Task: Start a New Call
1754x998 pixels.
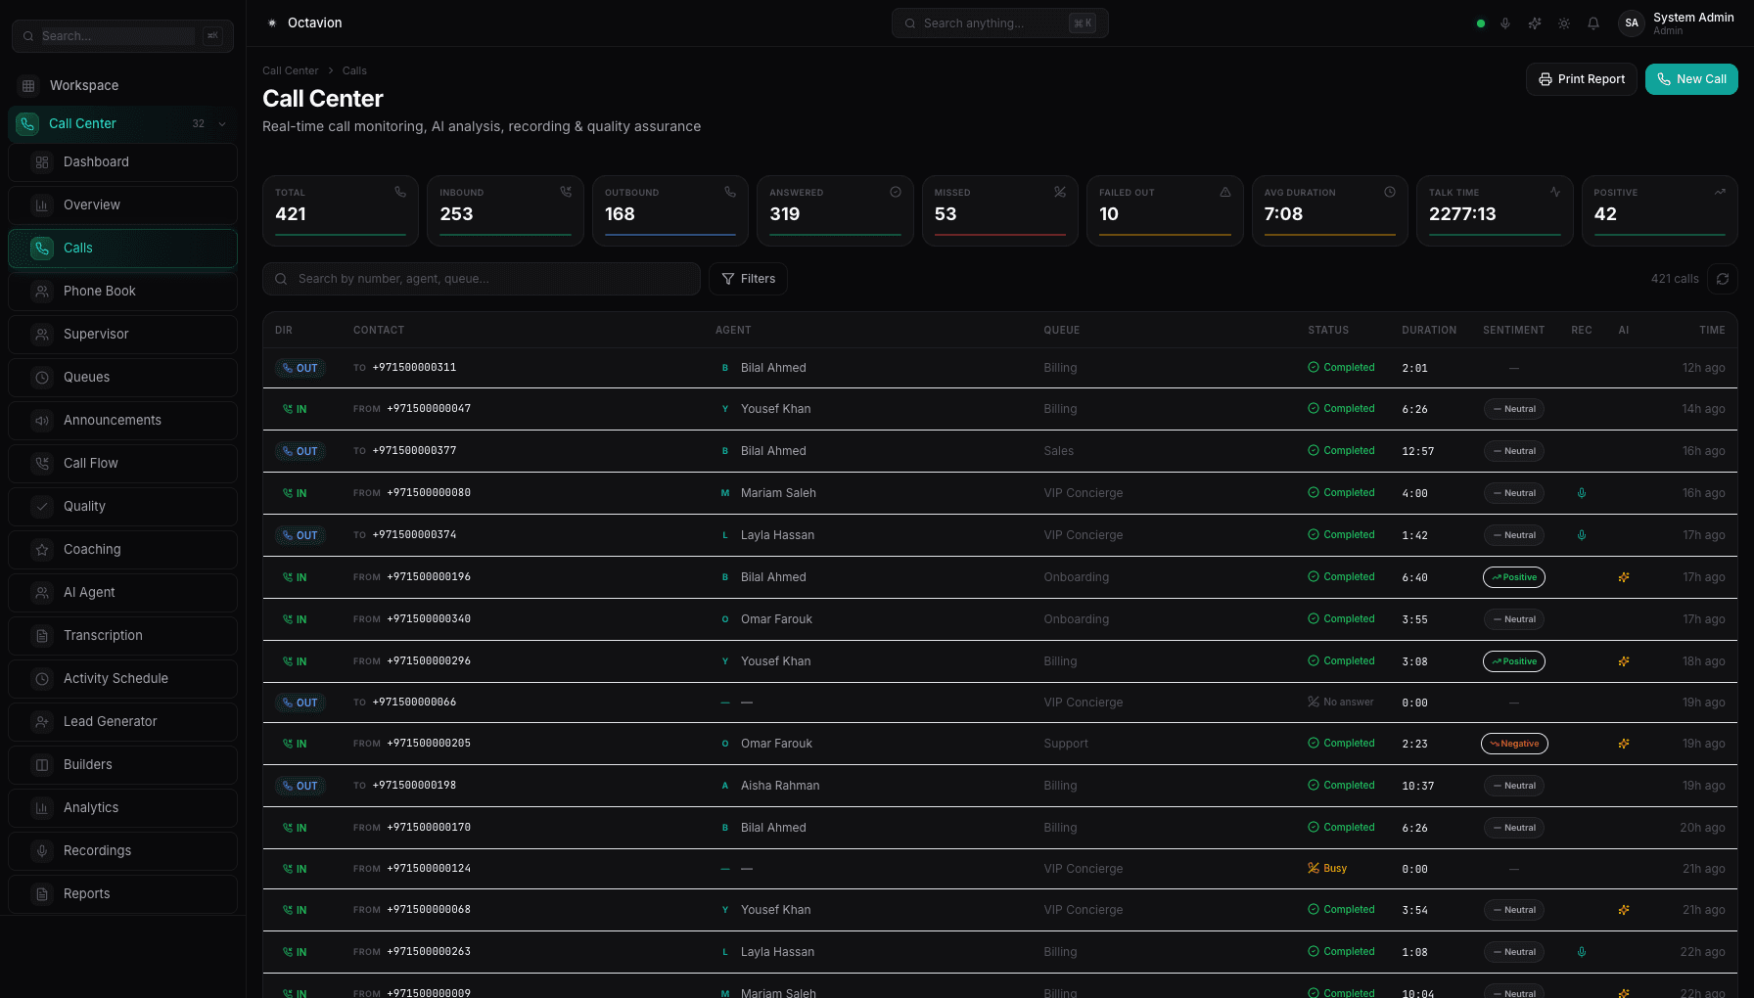Action: click(1691, 79)
